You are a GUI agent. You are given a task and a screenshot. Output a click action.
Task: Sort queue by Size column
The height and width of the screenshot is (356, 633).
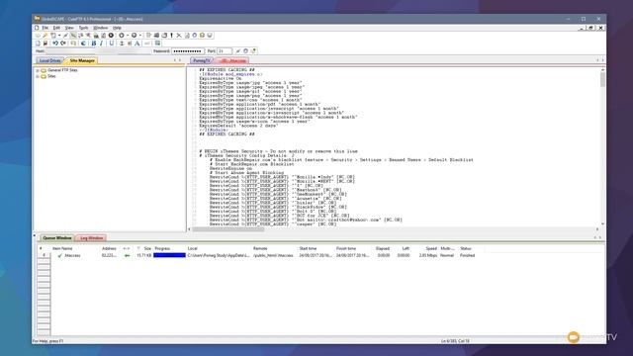[x=147, y=248]
